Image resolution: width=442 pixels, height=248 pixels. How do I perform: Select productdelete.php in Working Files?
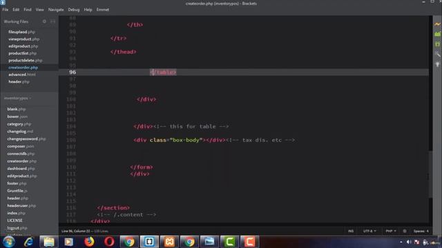(x=25, y=61)
